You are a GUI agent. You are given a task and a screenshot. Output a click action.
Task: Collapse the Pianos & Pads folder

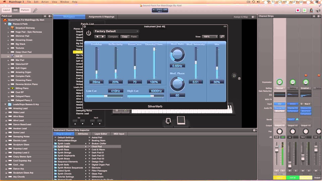click(5, 24)
